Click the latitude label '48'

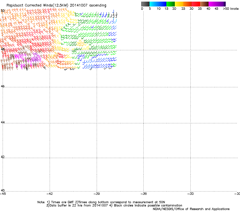(x=3, y=49)
